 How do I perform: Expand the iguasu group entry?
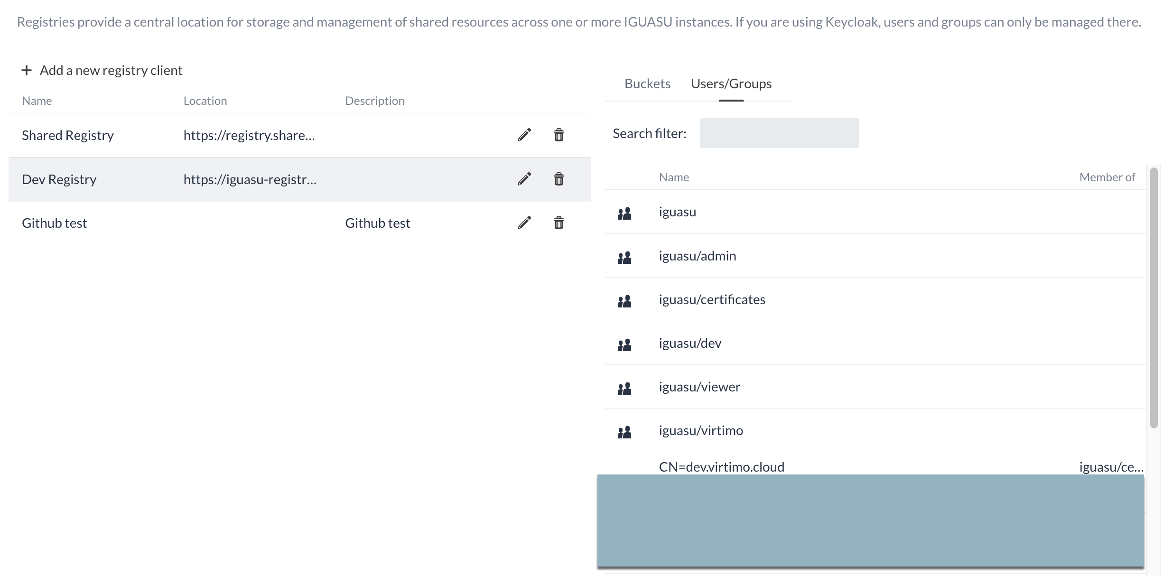(624, 212)
